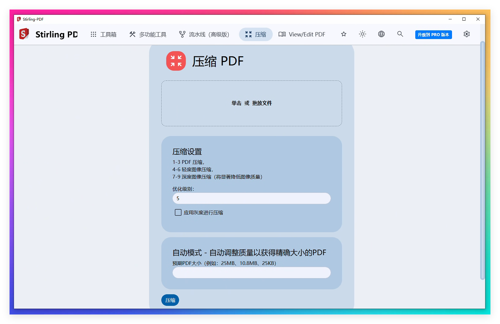This screenshot has height=324, width=500.
Task: Open the 多功能工具 multi-tool
Action: (147, 34)
